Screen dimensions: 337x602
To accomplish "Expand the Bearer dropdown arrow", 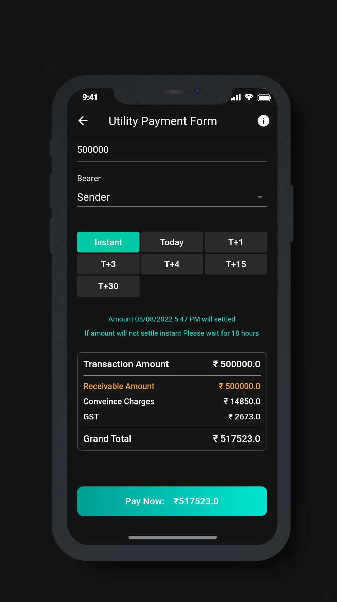I will (260, 197).
